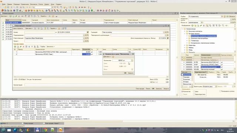Screen dimensions: 237x133
Task: Open Действия dropdown in the Планы продаж list
Action: pos(4,16)
